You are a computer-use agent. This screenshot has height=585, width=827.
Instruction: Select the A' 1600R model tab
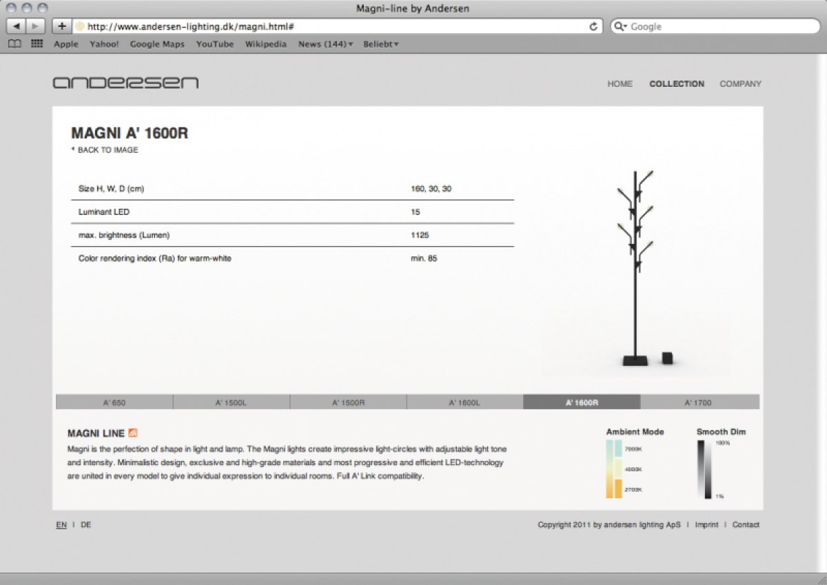pos(582,402)
